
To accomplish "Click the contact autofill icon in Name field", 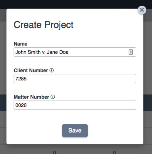I will point(131,52).
